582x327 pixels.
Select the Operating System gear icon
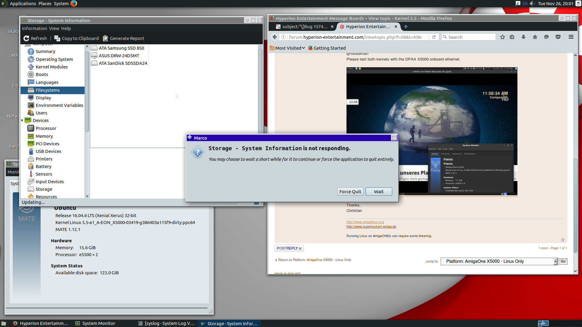click(x=31, y=59)
